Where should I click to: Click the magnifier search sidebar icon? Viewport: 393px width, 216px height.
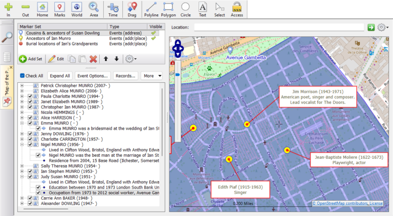(x=7, y=37)
